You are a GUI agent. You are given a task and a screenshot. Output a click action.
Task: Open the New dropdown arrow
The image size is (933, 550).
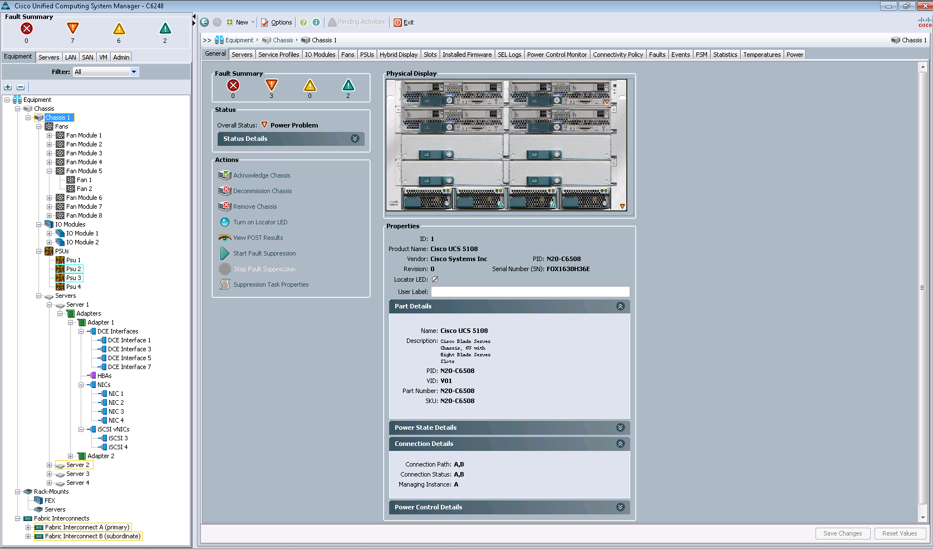tap(253, 22)
